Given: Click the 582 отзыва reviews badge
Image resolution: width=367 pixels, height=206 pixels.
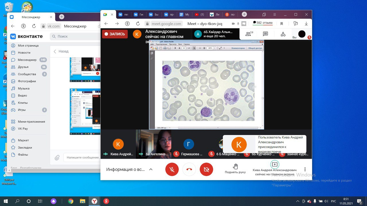Looking at the screenshot, I should pos(263,23).
